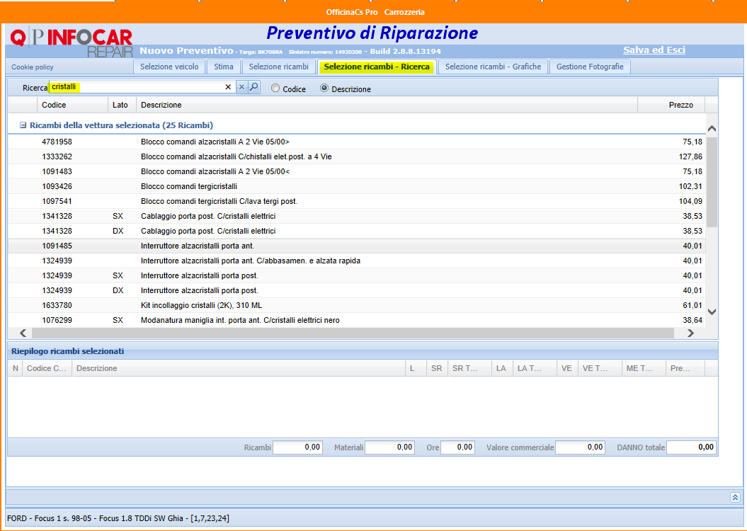Click OfficinaCs Pro header link
This screenshot has height=531, width=747.
(x=352, y=12)
